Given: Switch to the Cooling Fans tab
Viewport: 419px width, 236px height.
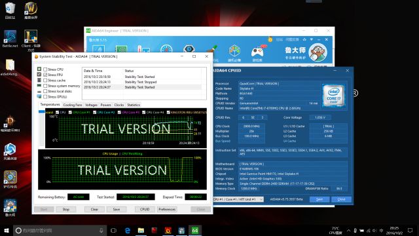Looking at the screenshot, I should (x=73, y=105).
